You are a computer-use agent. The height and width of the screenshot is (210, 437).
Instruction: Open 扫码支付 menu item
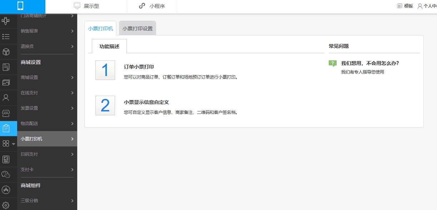[x=47, y=154]
